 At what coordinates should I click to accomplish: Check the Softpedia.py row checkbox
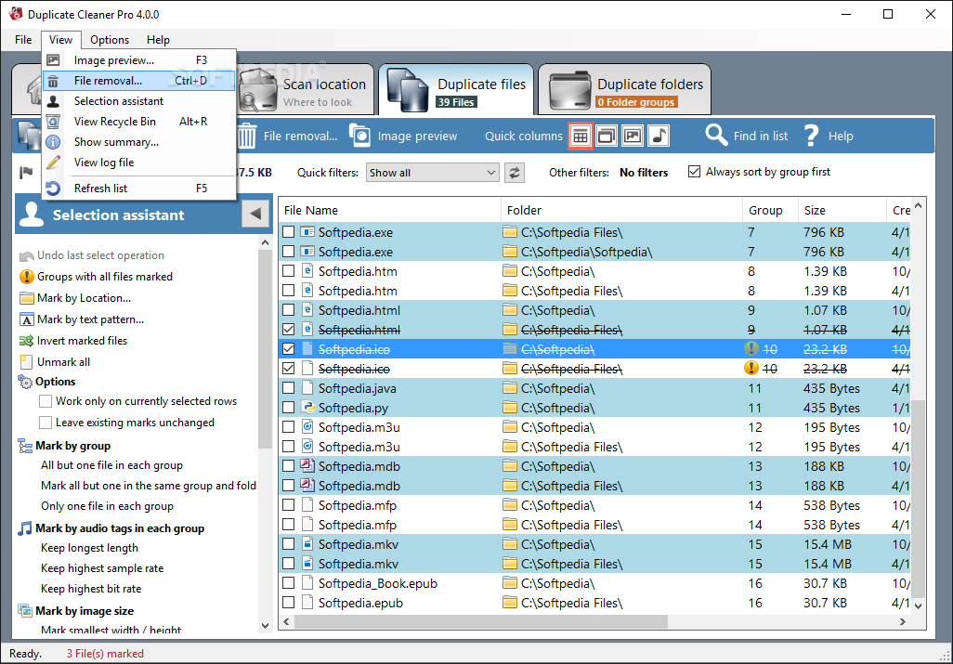(x=289, y=407)
